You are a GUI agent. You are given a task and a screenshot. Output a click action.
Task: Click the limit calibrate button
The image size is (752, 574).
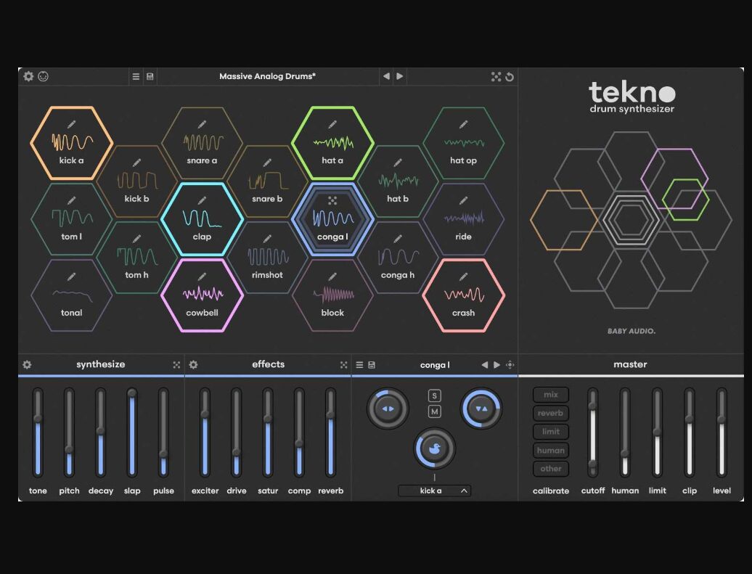551,432
